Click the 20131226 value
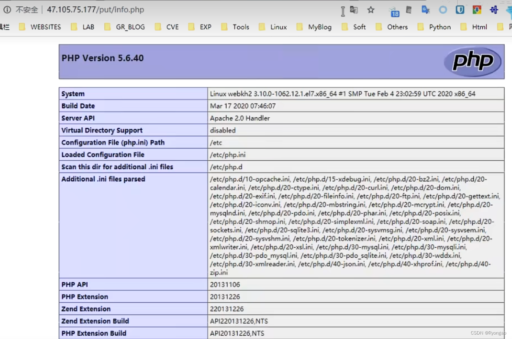Viewport: 512px width, 339px height. coord(225,297)
